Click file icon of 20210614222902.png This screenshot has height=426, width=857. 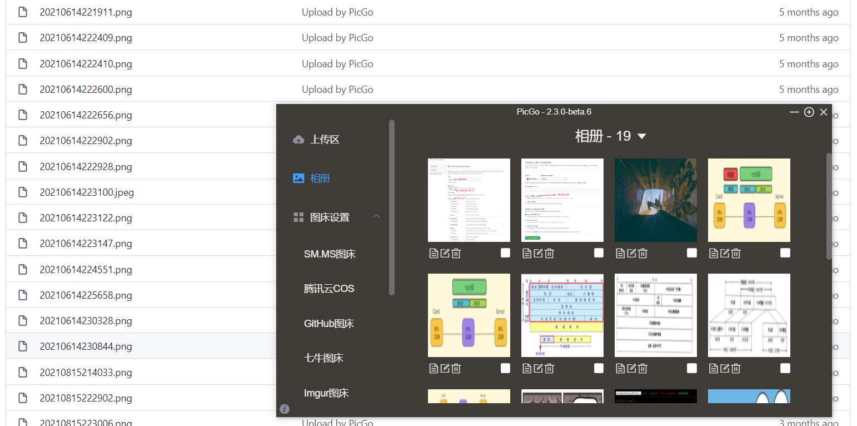pyautogui.click(x=23, y=141)
